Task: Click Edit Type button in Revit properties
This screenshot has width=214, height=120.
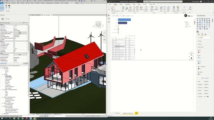Action: pyautogui.click(x=26, y=23)
